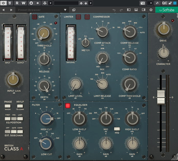Toggle the HIQ button in equaliser
Viewport: 178px width, 161px height.
(117, 129)
